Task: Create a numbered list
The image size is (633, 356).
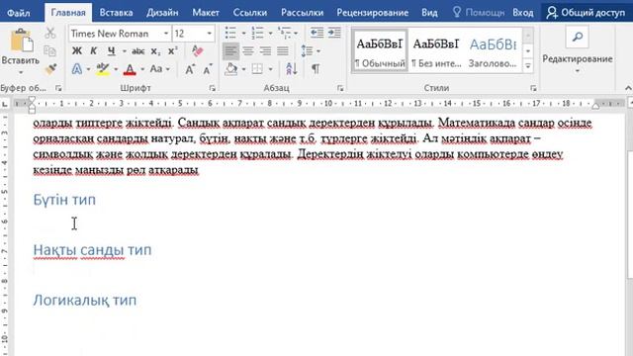Action: tap(257, 33)
